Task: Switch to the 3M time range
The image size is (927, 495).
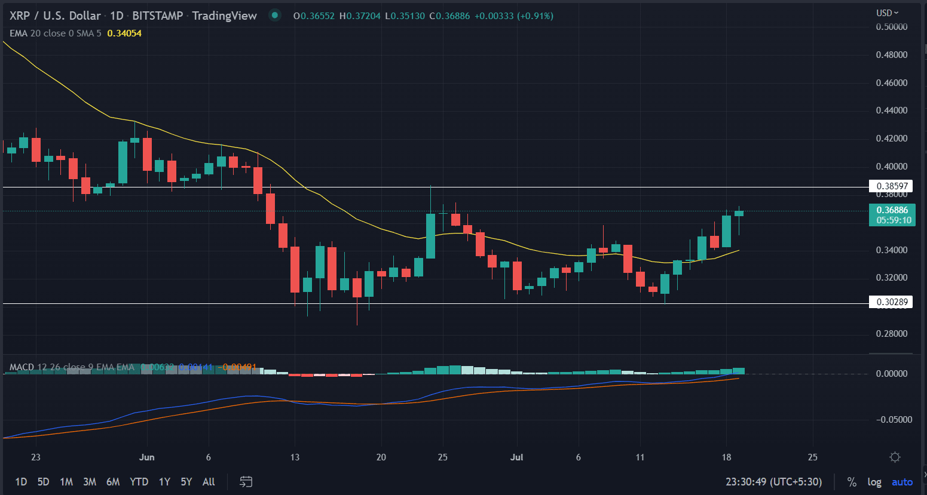Action: pos(90,482)
